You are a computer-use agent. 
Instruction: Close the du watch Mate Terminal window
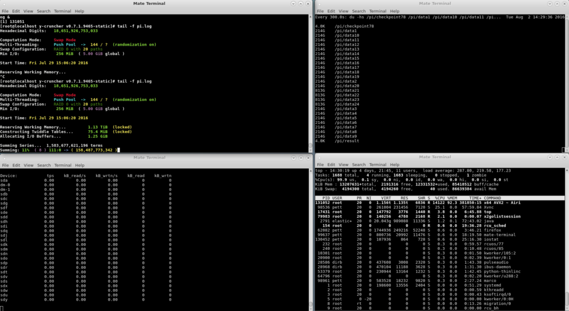tap(565, 4)
